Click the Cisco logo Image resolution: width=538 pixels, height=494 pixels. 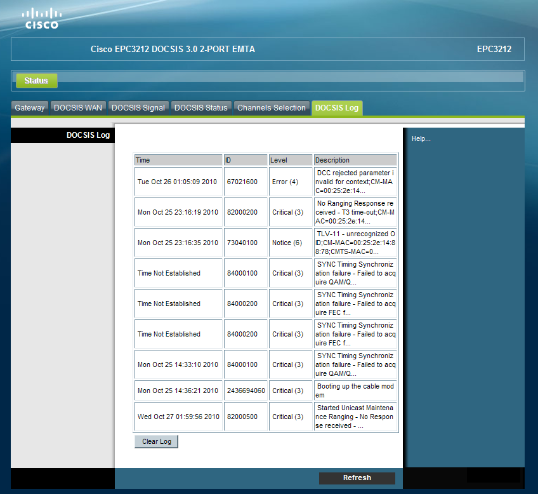pos(42,18)
